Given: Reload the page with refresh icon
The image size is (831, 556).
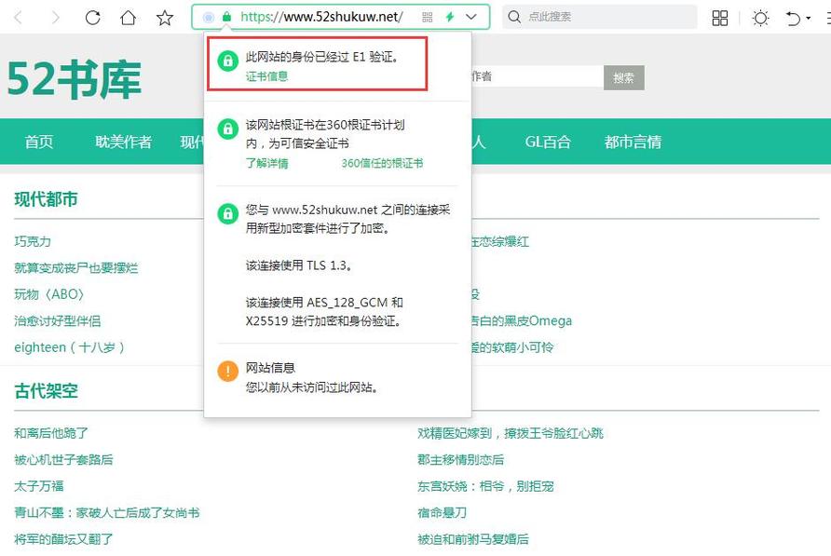Looking at the screenshot, I should 93,18.
